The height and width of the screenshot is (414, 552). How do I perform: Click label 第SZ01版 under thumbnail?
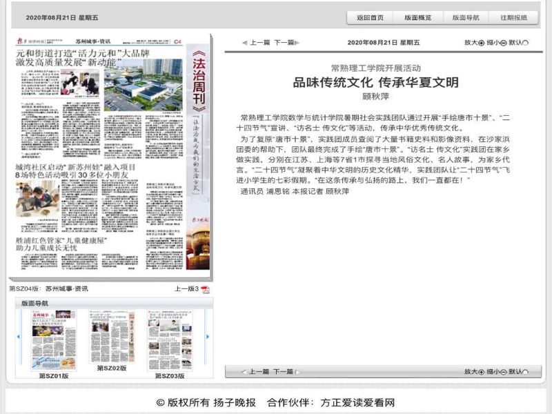click(x=54, y=375)
